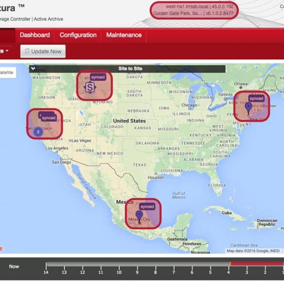284x284 pixels.
Task: Click Active Archive subtitle text
Action: tap(49, 19)
